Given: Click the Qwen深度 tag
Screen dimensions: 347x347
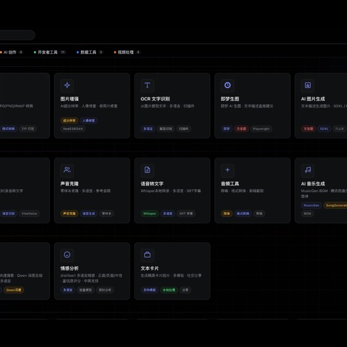Looking at the screenshot, I should (x=14, y=290).
